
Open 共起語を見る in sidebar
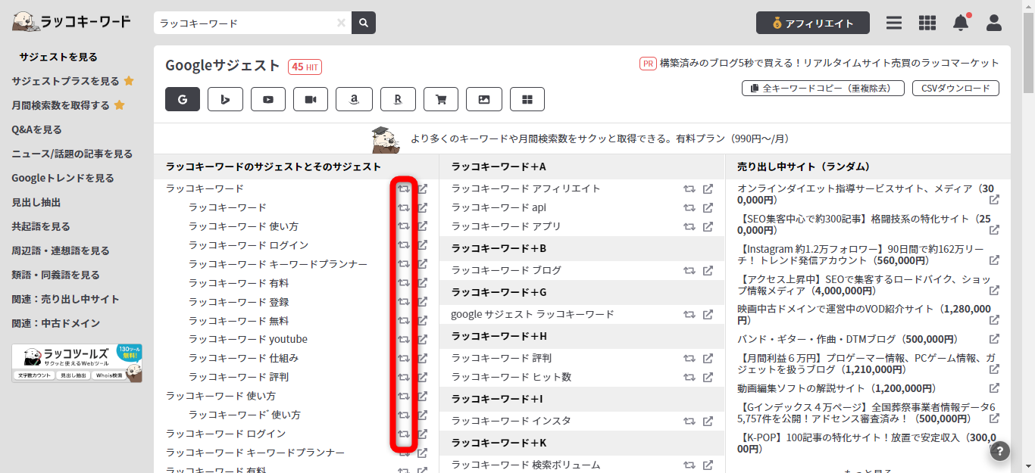click(x=41, y=226)
